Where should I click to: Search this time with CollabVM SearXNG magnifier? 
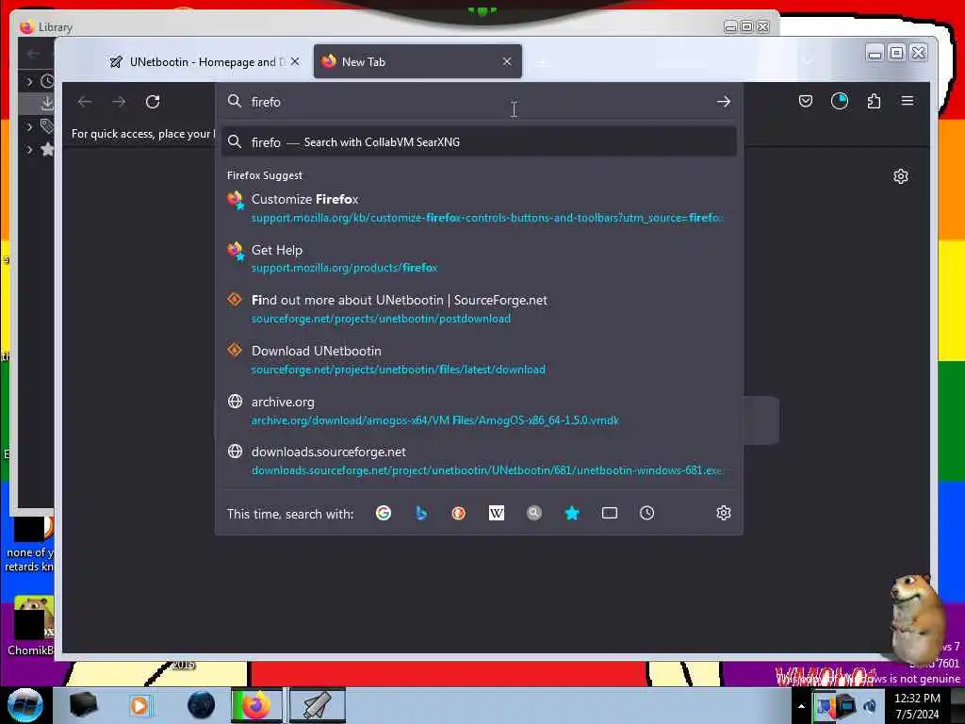(x=534, y=513)
